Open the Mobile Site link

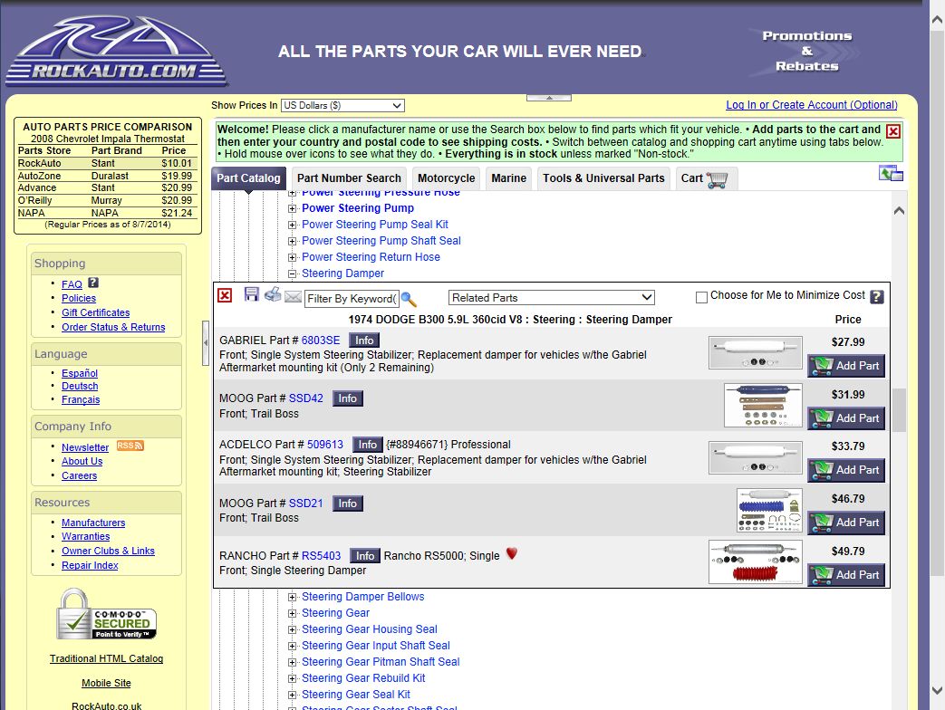[x=106, y=683]
